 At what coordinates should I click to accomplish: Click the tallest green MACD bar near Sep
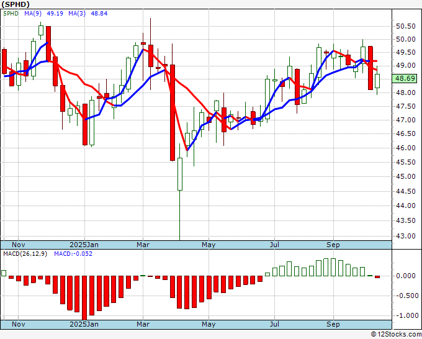point(333,267)
